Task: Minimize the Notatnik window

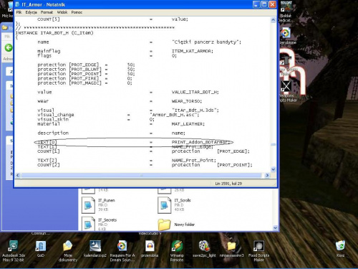Action: coord(256,4)
